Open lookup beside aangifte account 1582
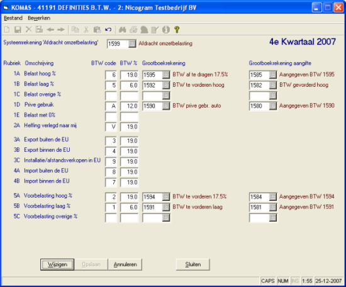The height and width of the screenshot is (287, 346). click(273, 85)
